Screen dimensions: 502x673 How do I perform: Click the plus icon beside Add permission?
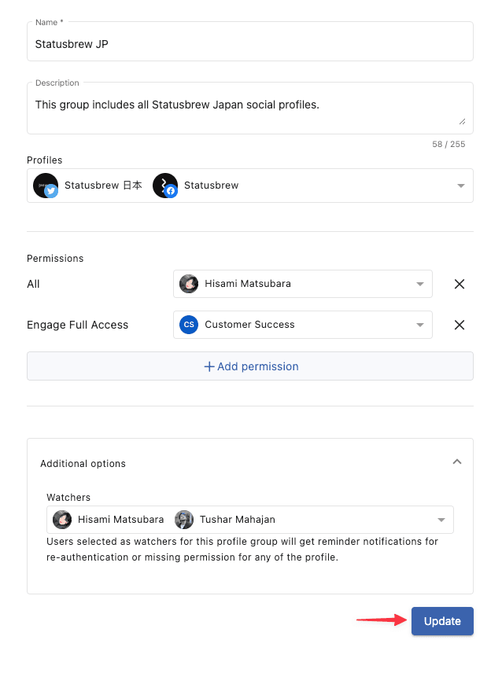pyautogui.click(x=209, y=366)
